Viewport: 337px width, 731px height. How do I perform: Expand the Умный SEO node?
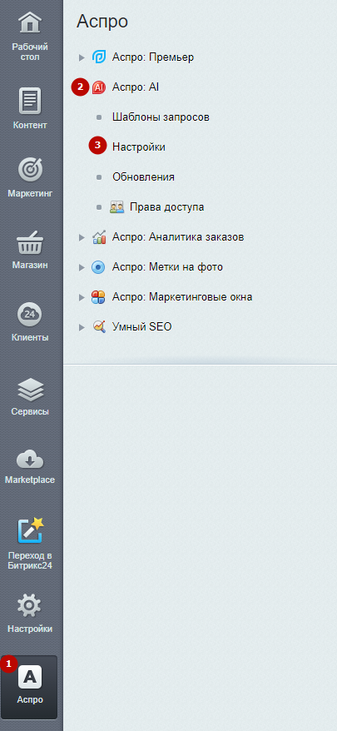(82, 327)
